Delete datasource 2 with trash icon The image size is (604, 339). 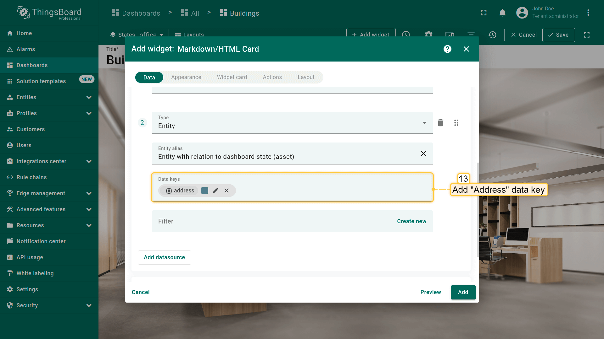pos(440,123)
